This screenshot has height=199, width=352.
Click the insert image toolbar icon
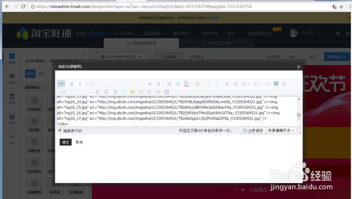point(169,84)
